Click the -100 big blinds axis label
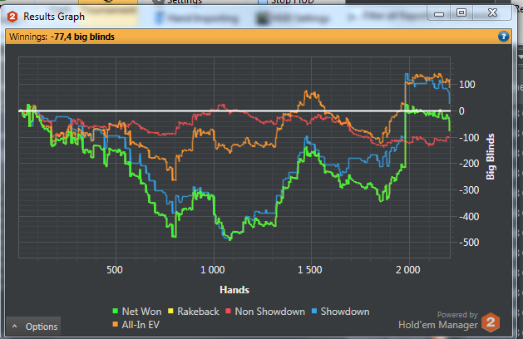Viewport: 523px width, 339px height. pyautogui.click(x=469, y=137)
